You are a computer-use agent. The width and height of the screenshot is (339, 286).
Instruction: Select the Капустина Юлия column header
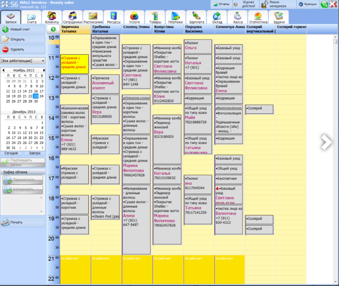point(168,29)
